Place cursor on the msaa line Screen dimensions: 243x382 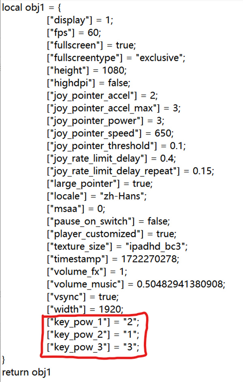(x=76, y=209)
